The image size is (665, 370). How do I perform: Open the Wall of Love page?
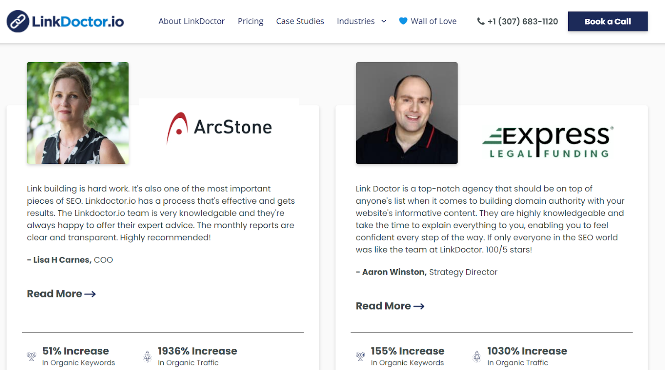pyautogui.click(x=433, y=21)
